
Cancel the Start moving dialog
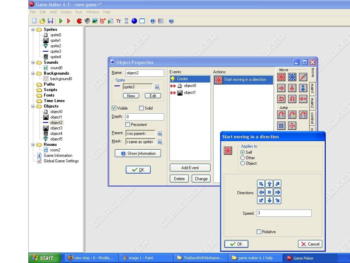(310, 244)
